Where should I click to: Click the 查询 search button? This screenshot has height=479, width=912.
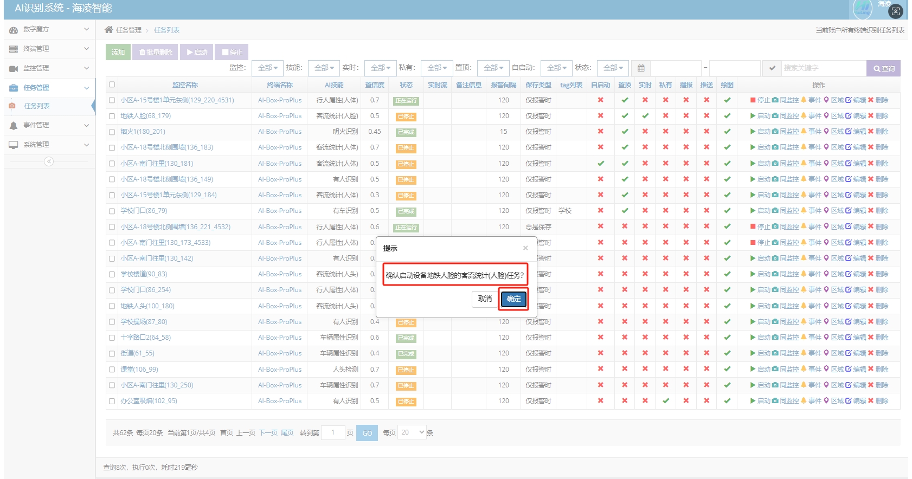884,68
